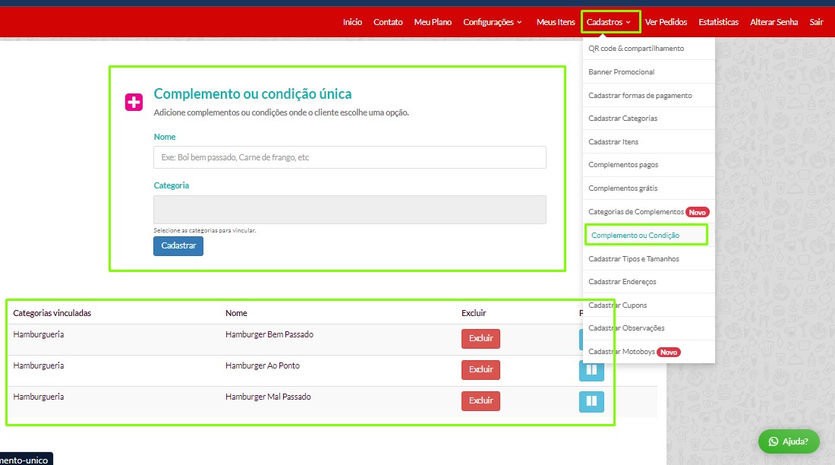The image size is (835, 465).
Task: Open Categorias de Complementos menu entry
Action: (x=635, y=212)
